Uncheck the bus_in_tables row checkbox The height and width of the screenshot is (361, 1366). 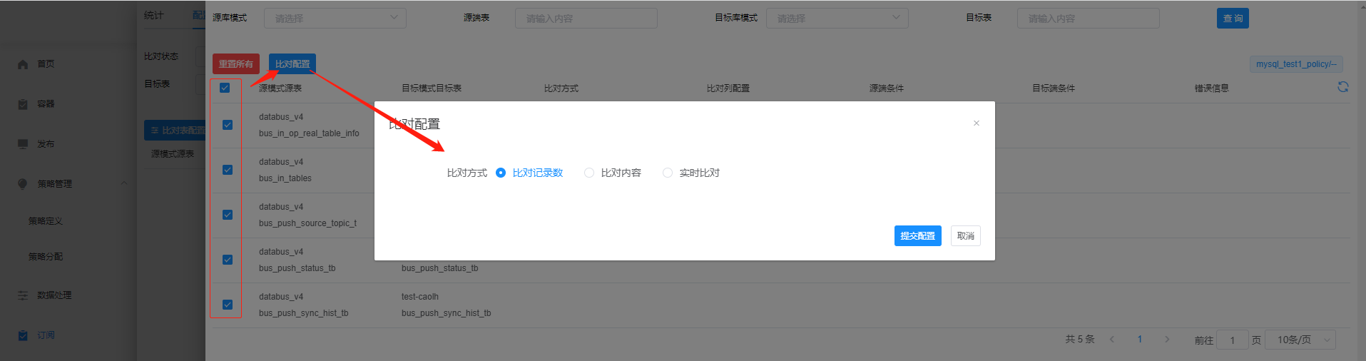pyautogui.click(x=228, y=170)
